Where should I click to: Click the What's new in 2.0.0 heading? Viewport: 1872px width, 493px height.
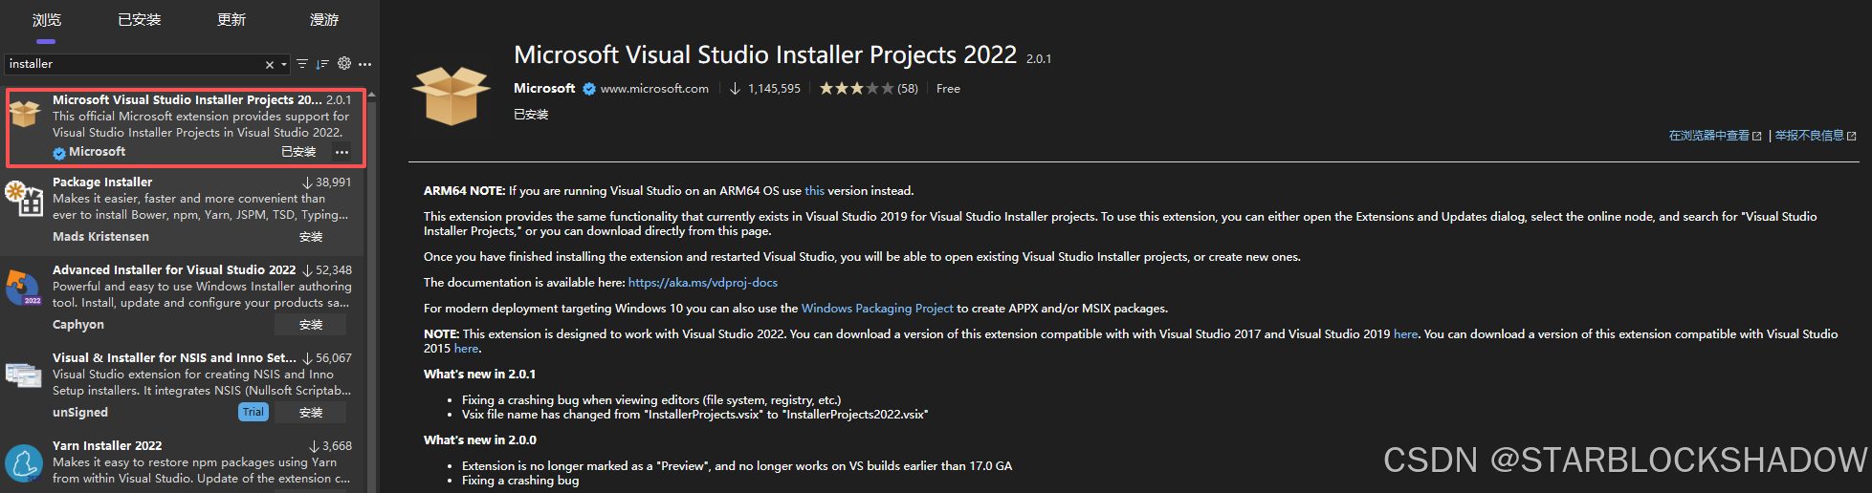tap(480, 440)
